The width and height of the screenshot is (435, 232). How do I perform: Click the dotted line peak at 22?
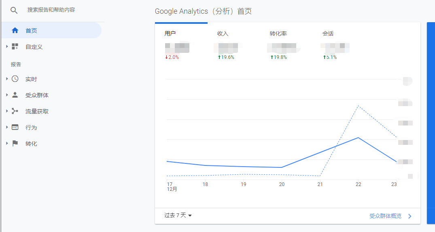359,106
